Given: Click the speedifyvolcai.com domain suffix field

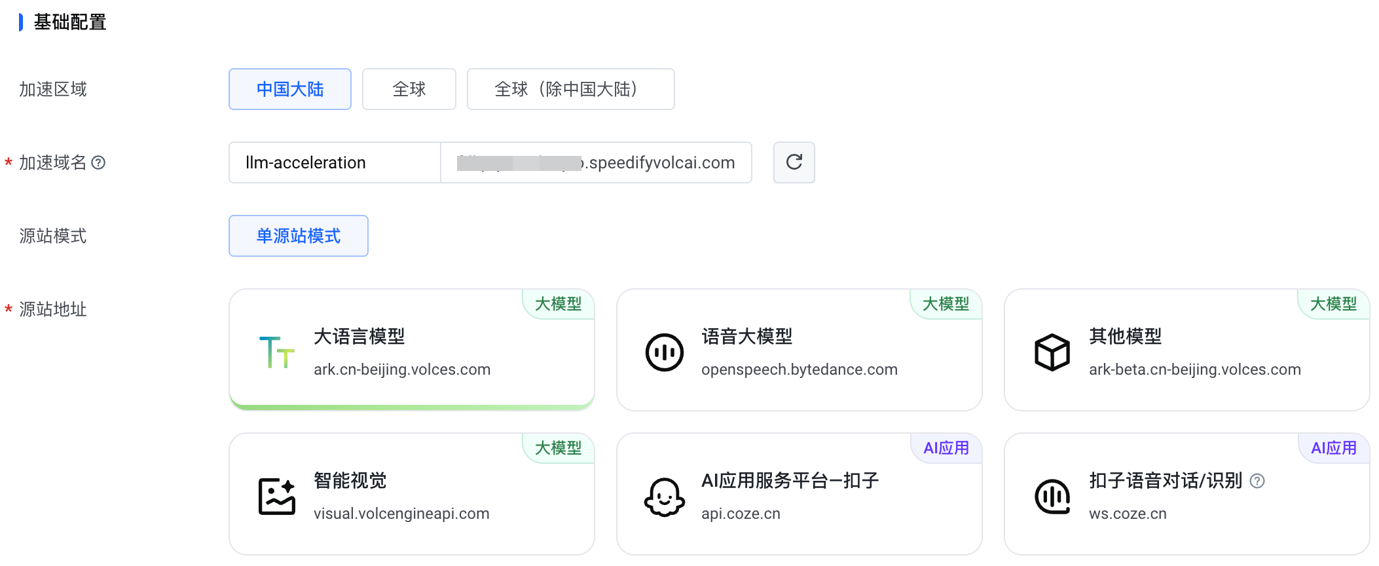Looking at the screenshot, I should [x=597, y=162].
